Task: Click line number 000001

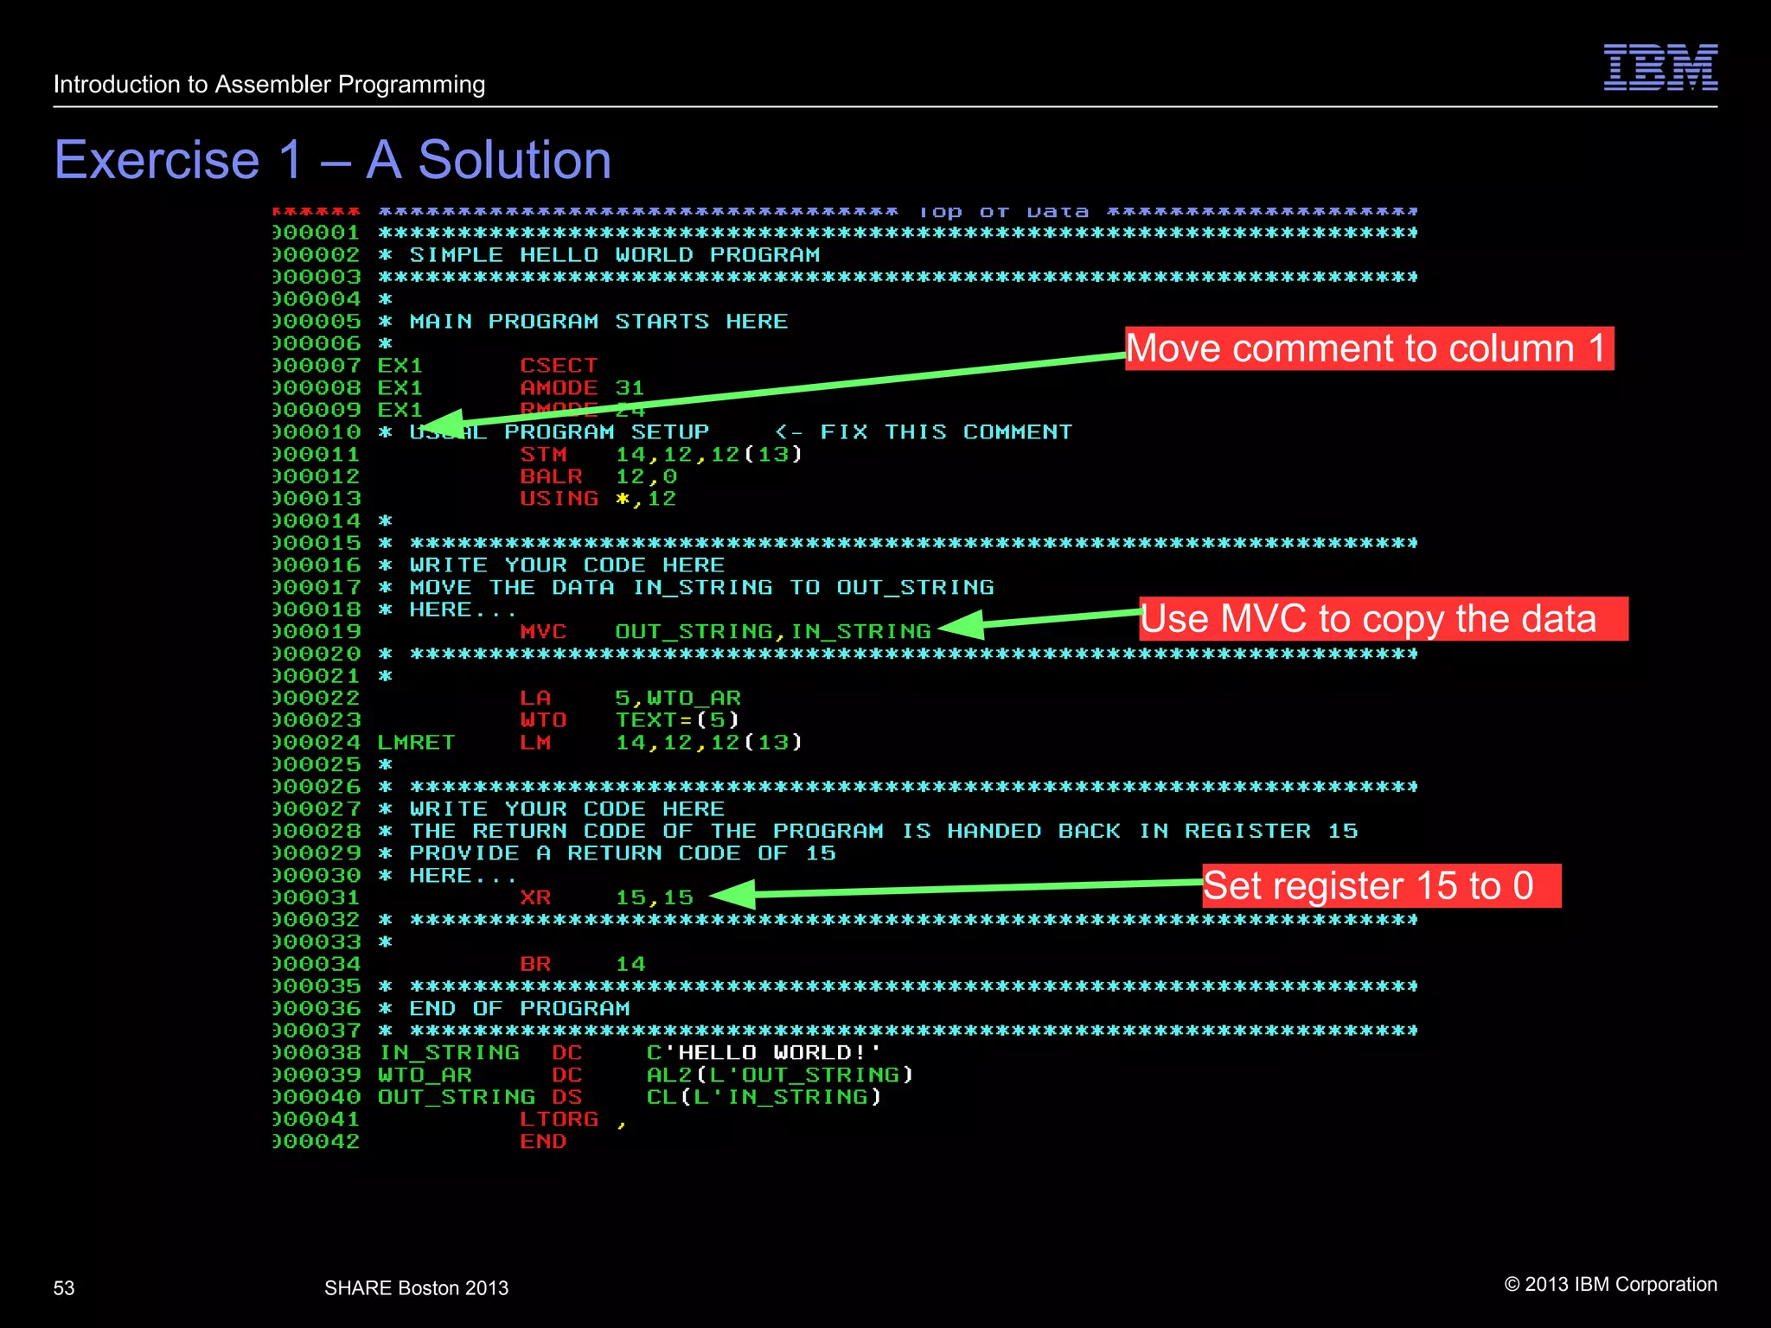Action: tap(316, 233)
